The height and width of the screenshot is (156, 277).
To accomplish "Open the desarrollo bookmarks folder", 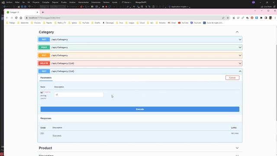I will pos(23,23).
